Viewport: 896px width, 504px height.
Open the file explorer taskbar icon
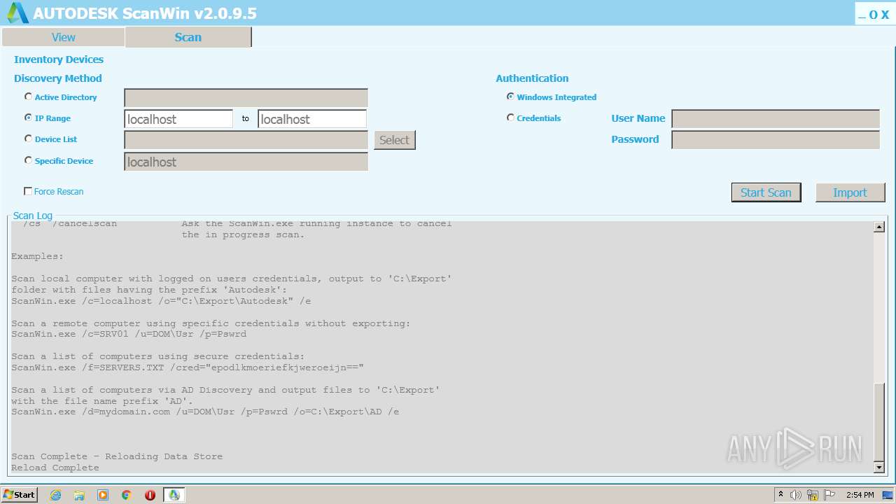click(79, 495)
